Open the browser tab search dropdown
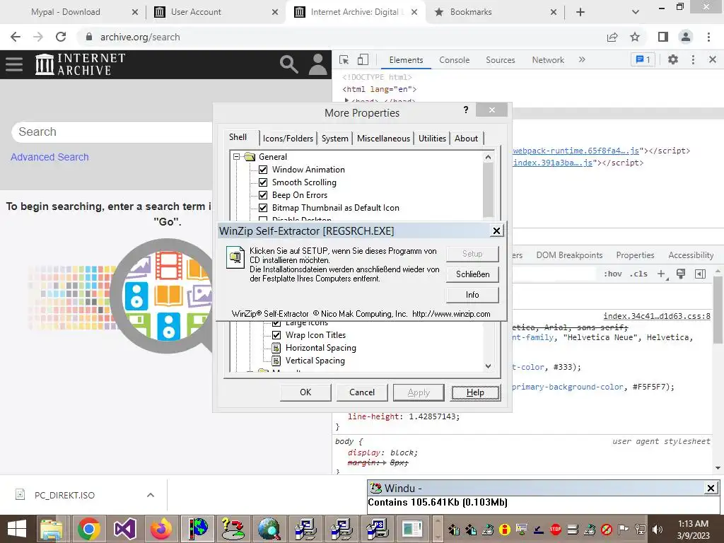 [636, 12]
